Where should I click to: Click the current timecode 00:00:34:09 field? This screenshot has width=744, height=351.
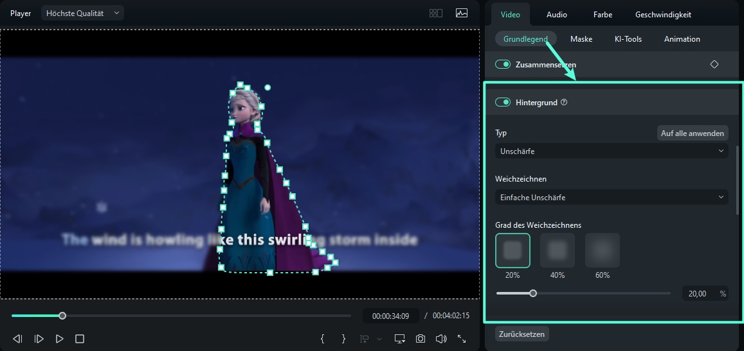click(x=390, y=316)
